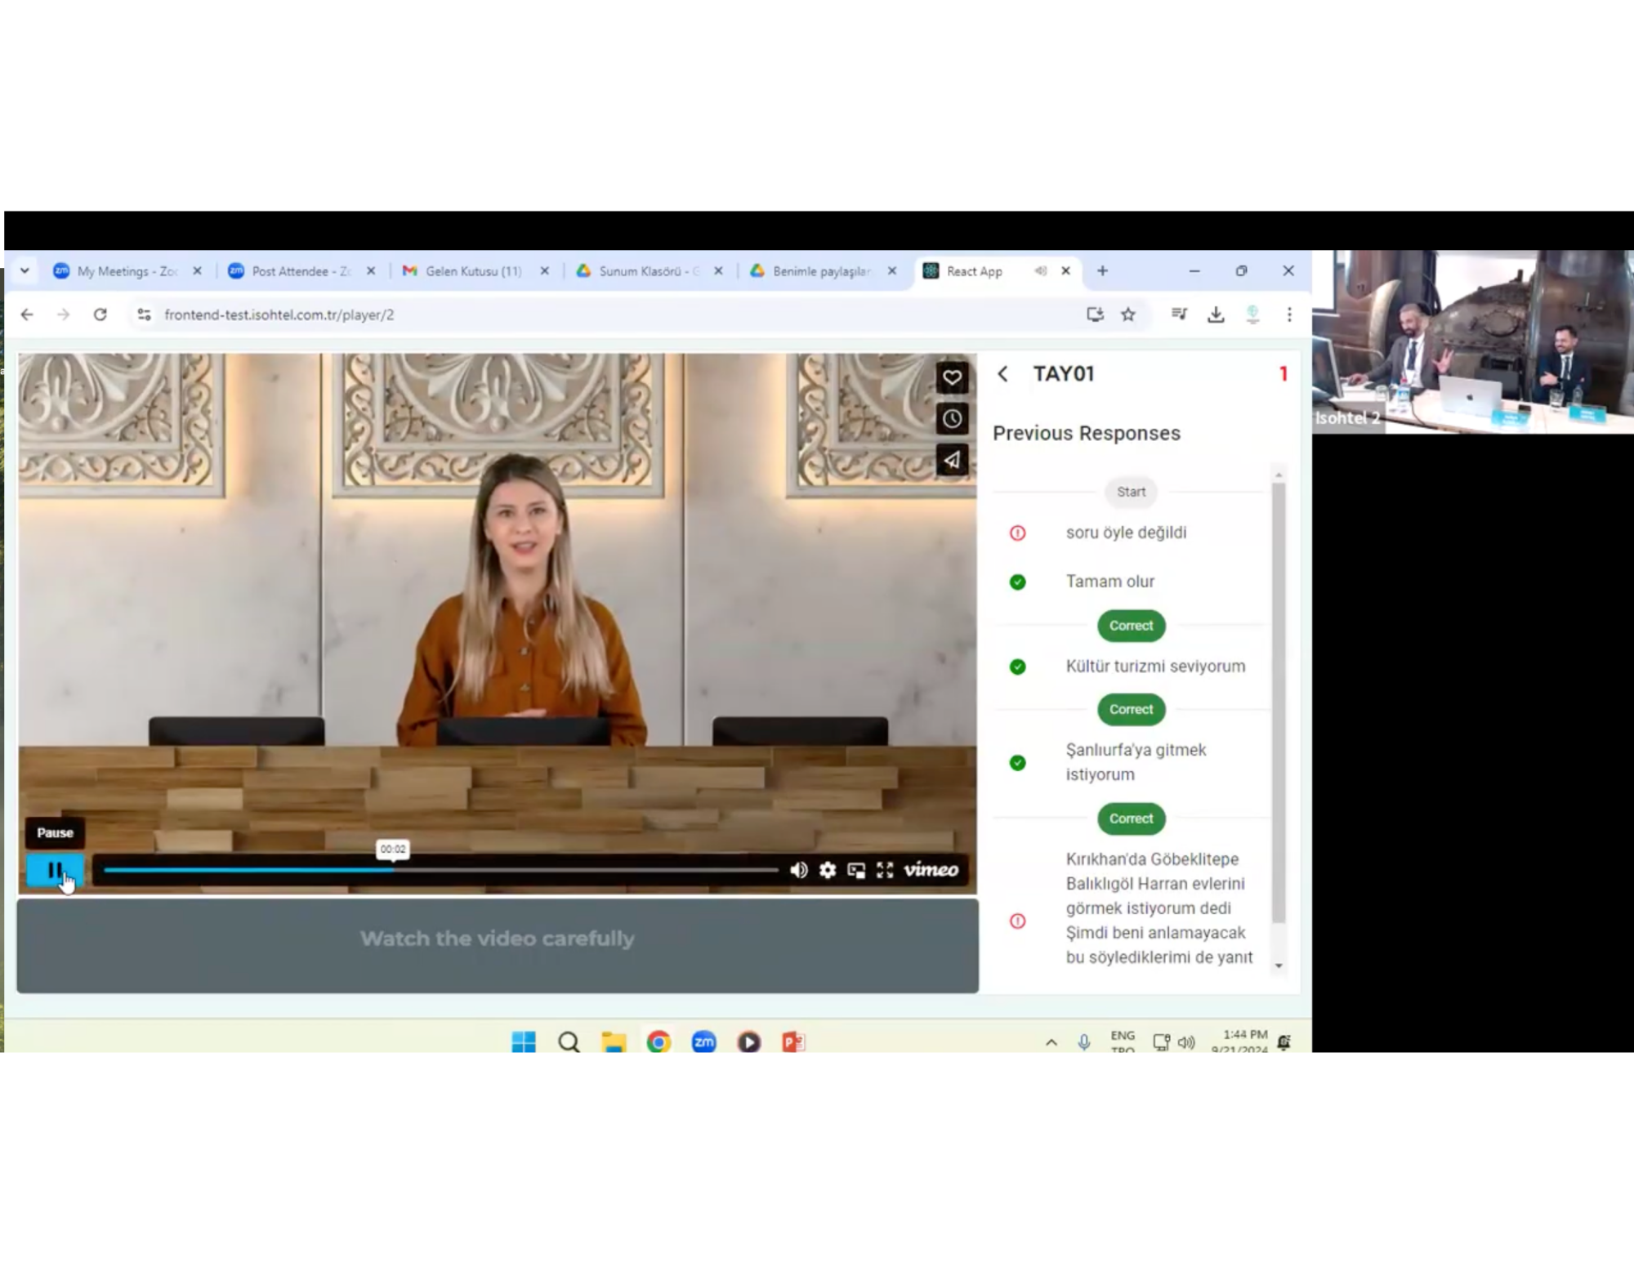This screenshot has height=1262, width=1634.
Task: Switch to Gelen Kutusu Gmail tab
Action: [x=474, y=271]
